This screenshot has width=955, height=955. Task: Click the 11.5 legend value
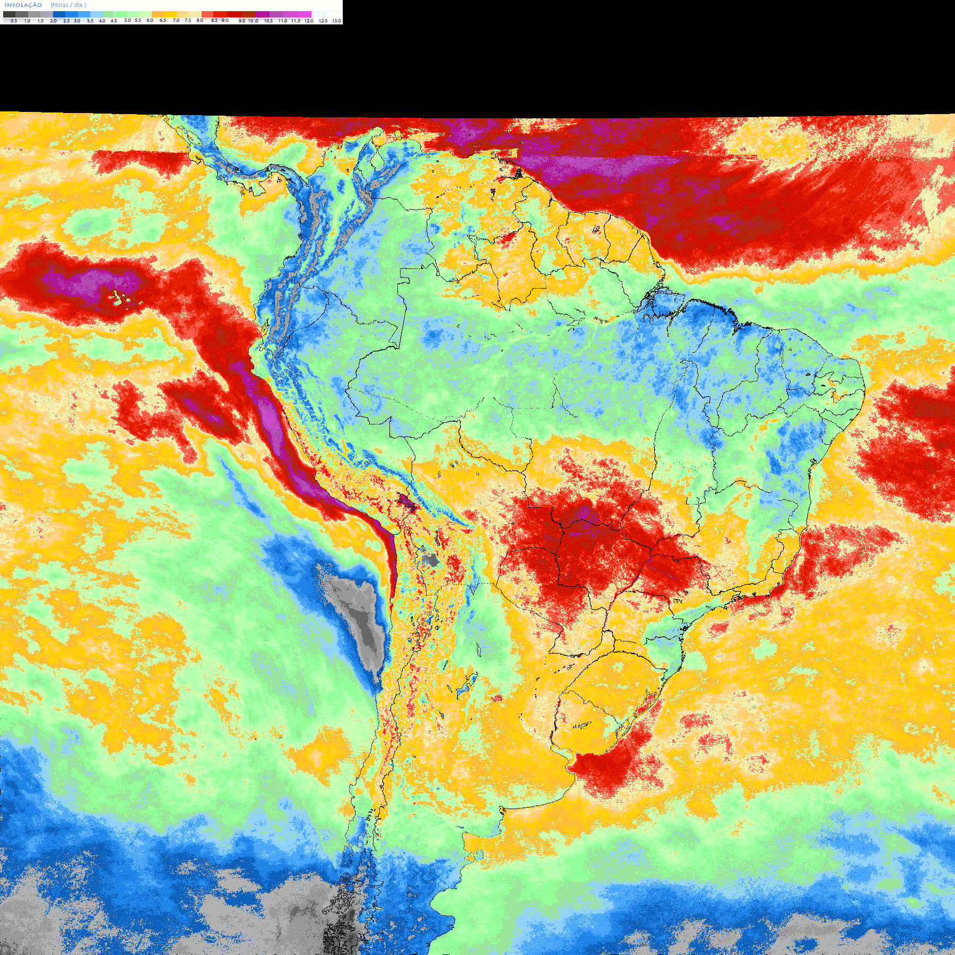[296, 21]
